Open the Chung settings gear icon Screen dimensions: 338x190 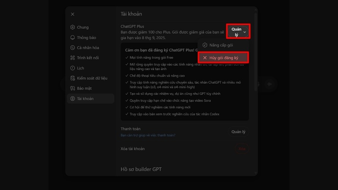(x=73, y=27)
